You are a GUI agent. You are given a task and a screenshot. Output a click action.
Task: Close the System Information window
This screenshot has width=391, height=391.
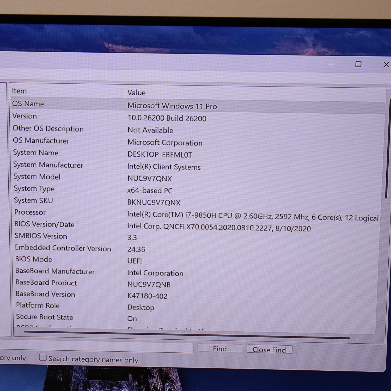click(x=386, y=64)
